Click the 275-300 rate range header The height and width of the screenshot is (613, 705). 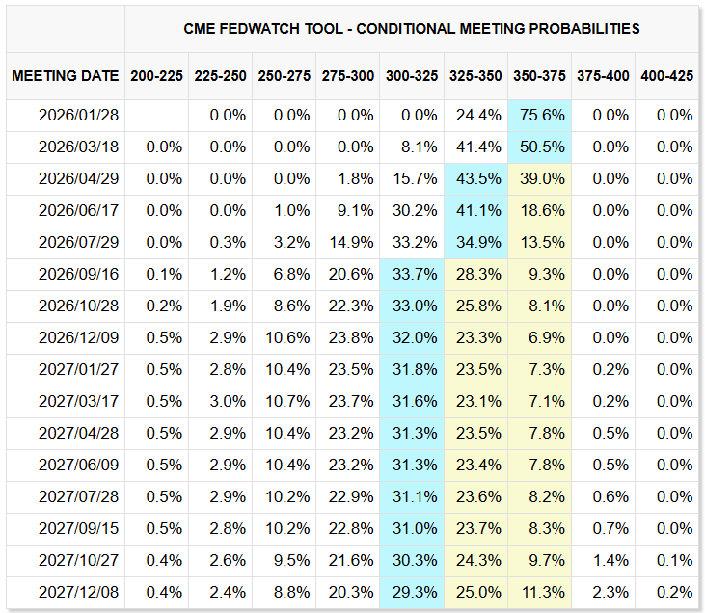coord(348,76)
